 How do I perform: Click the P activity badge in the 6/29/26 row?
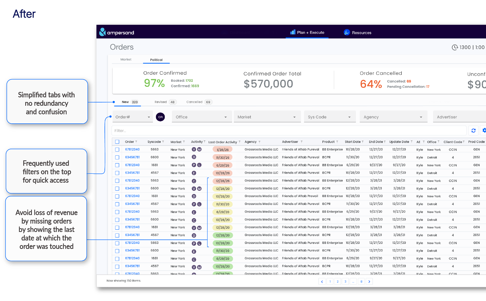click(194, 165)
